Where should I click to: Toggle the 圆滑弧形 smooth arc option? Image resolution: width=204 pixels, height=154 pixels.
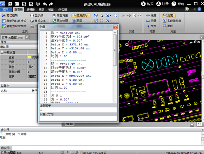82,16
